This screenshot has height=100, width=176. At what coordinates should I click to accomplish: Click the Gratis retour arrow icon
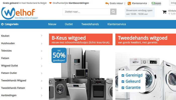tap(107, 3)
